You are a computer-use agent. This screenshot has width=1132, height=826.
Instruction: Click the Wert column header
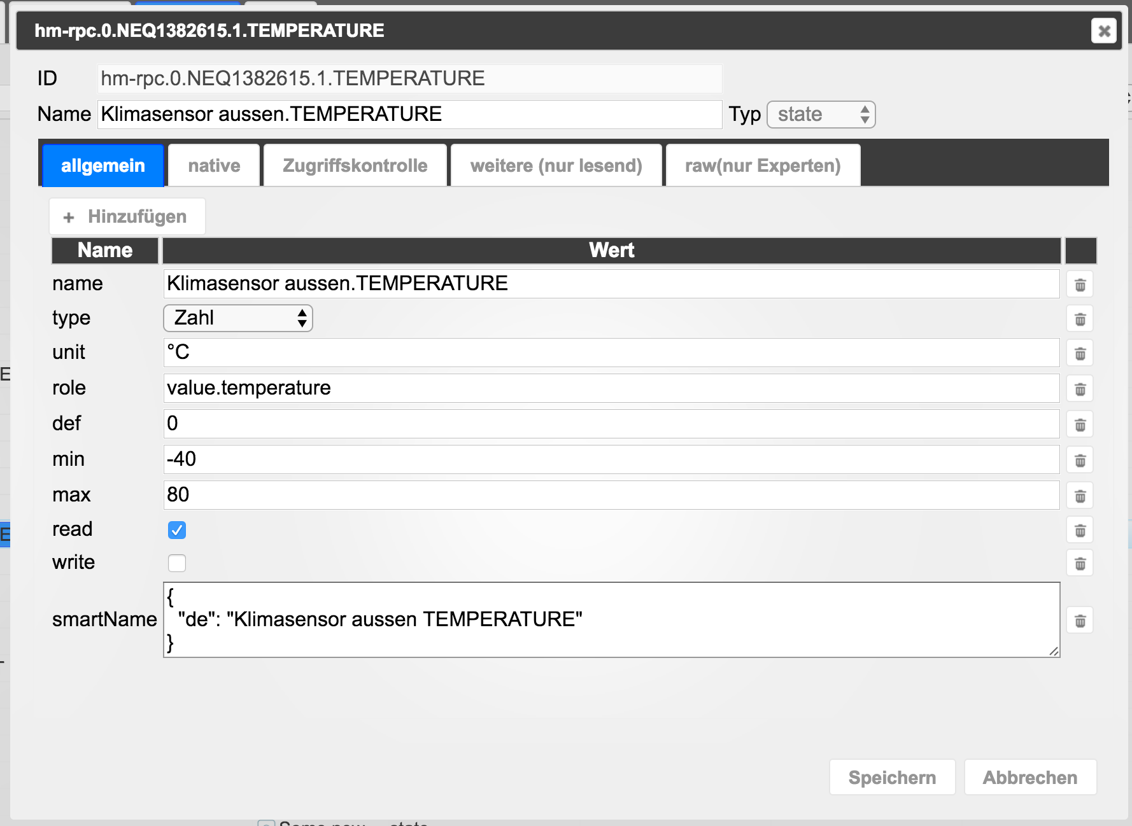point(612,250)
